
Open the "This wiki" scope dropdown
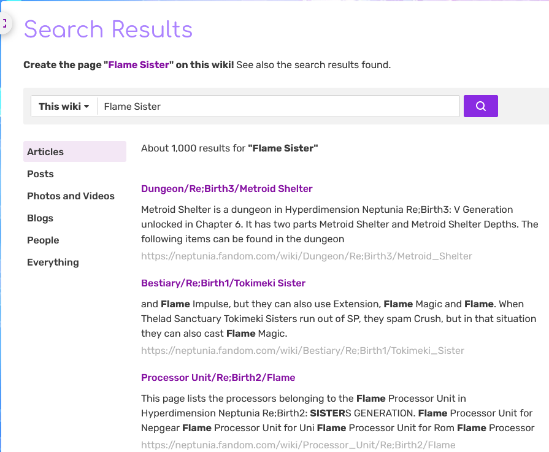pyautogui.click(x=64, y=106)
